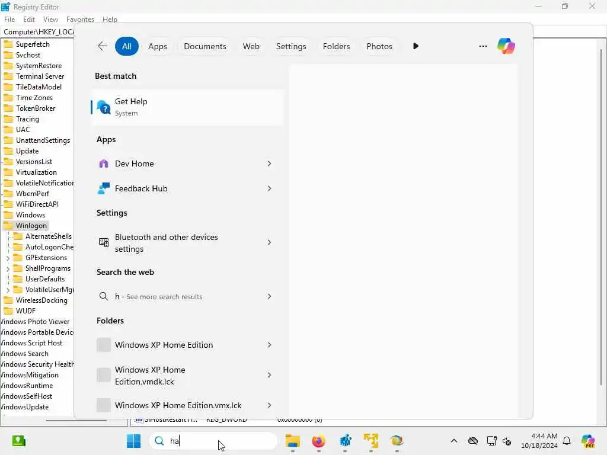Open the notifications bell icon

point(567,441)
